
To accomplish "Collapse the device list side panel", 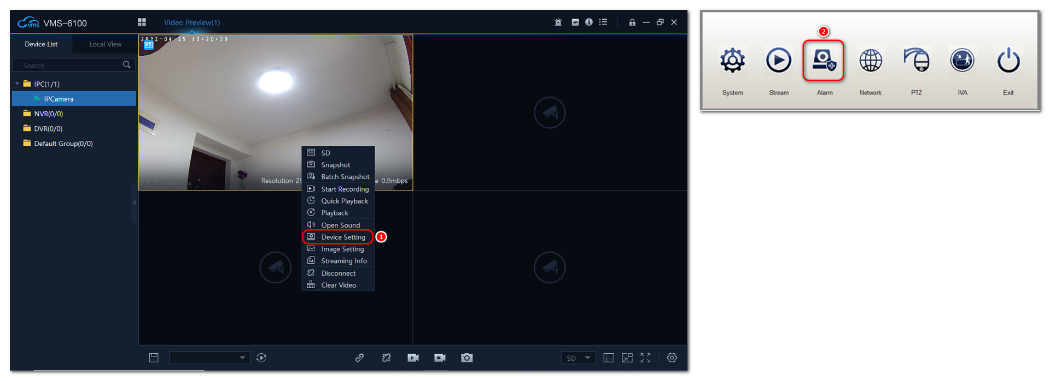I will coord(134,203).
